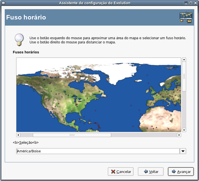The image size is (199, 181).
Task: Open the timezone selection dropdown arrow
Action: [x=183, y=151]
